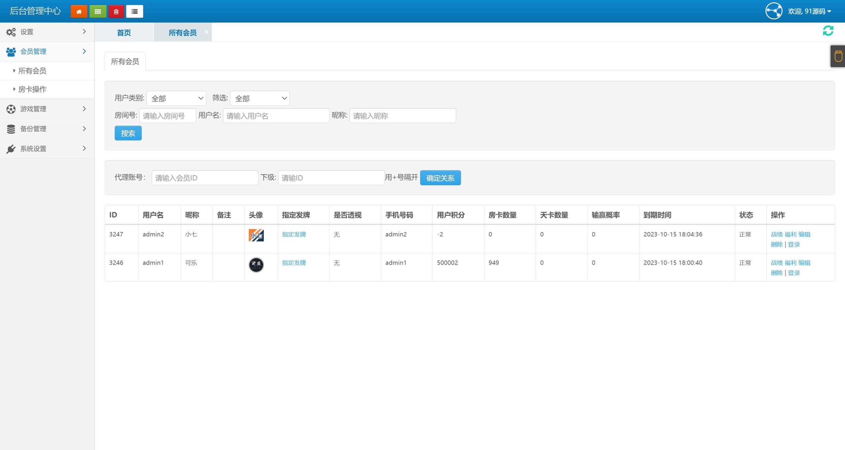Click the dark side panel icon at right edge
This screenshot has height=450, width=845.
click(x=838, y=56)
